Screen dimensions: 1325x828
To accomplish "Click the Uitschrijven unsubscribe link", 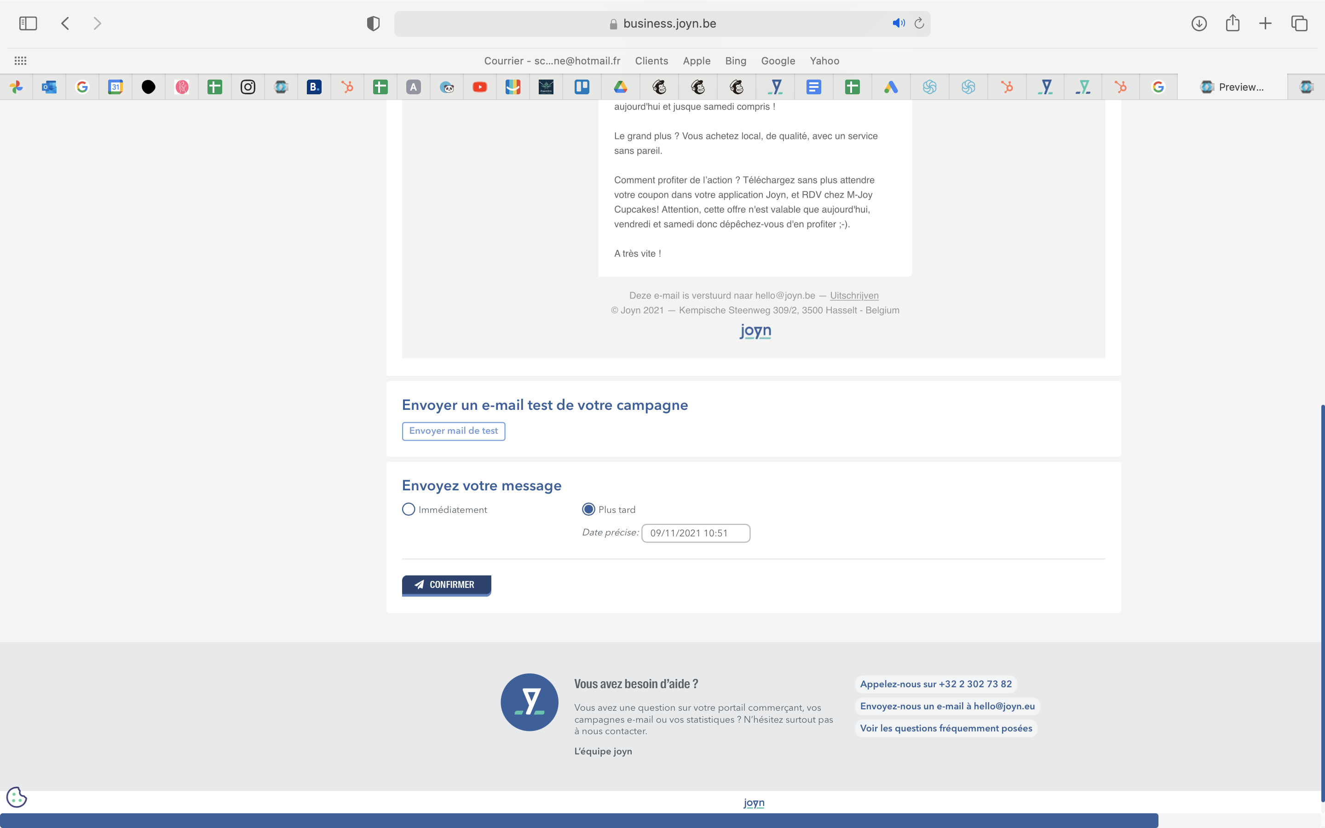I will point(854,296).
